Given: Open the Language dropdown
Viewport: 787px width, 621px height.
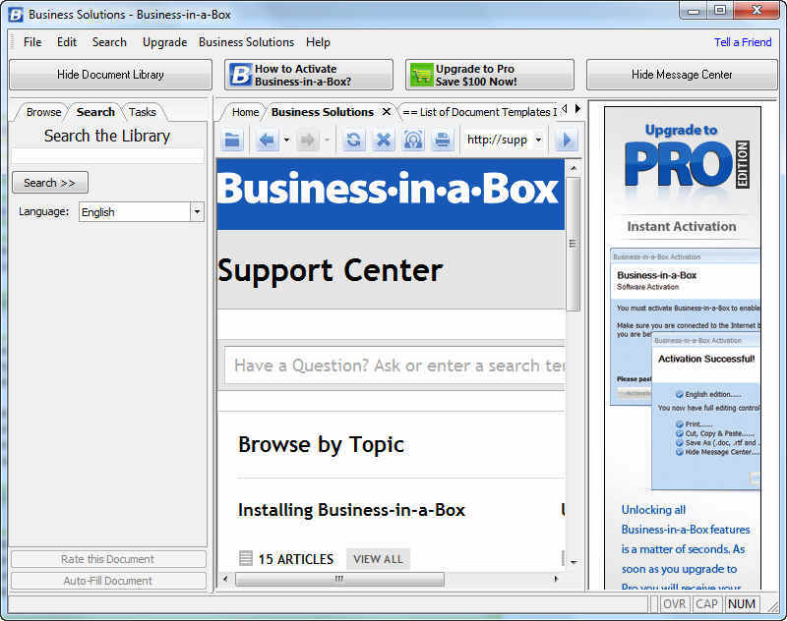Looking at the screenshot, I should click(x=197, y=212).
